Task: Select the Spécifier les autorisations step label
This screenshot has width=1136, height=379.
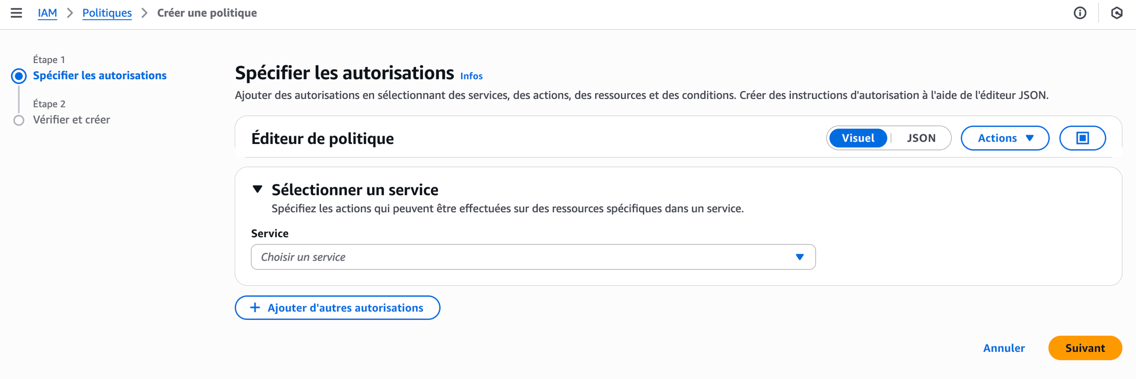Action: click(x=100, y=75)
